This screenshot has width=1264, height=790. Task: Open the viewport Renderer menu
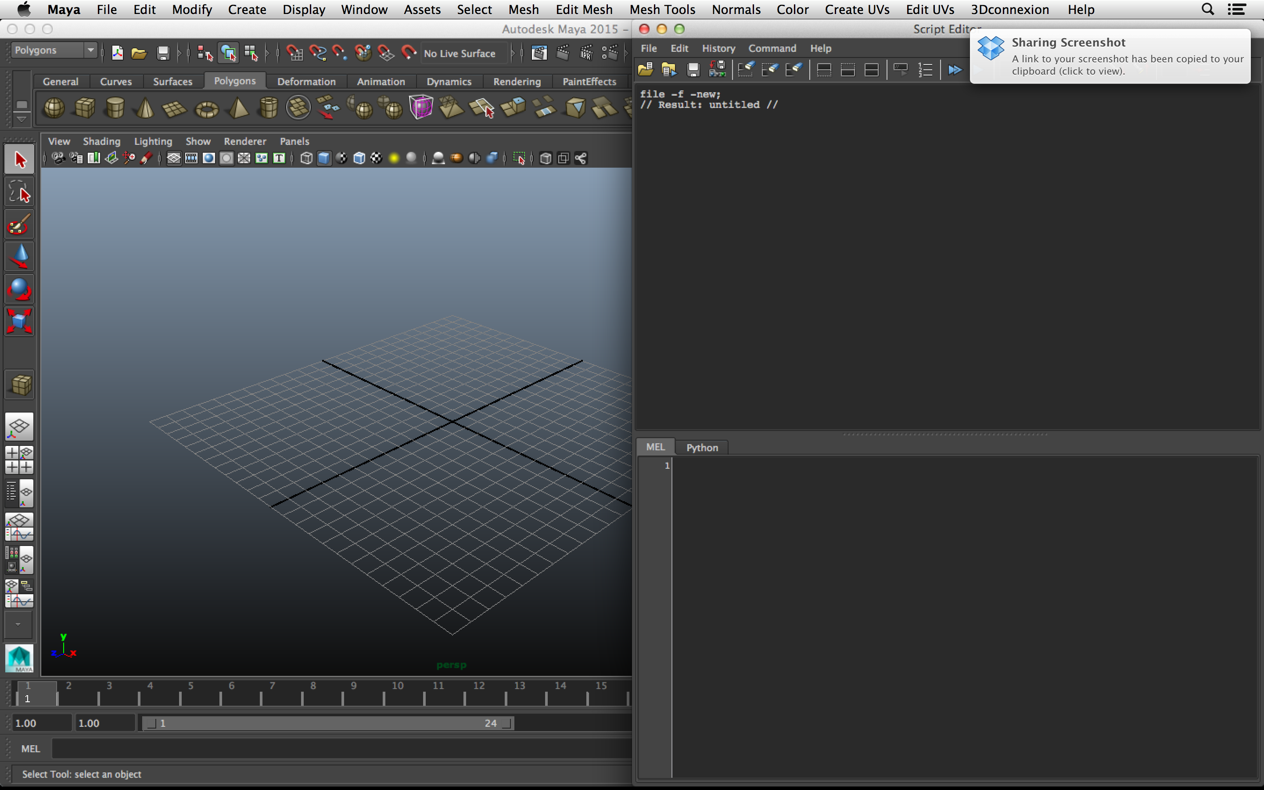245,141
